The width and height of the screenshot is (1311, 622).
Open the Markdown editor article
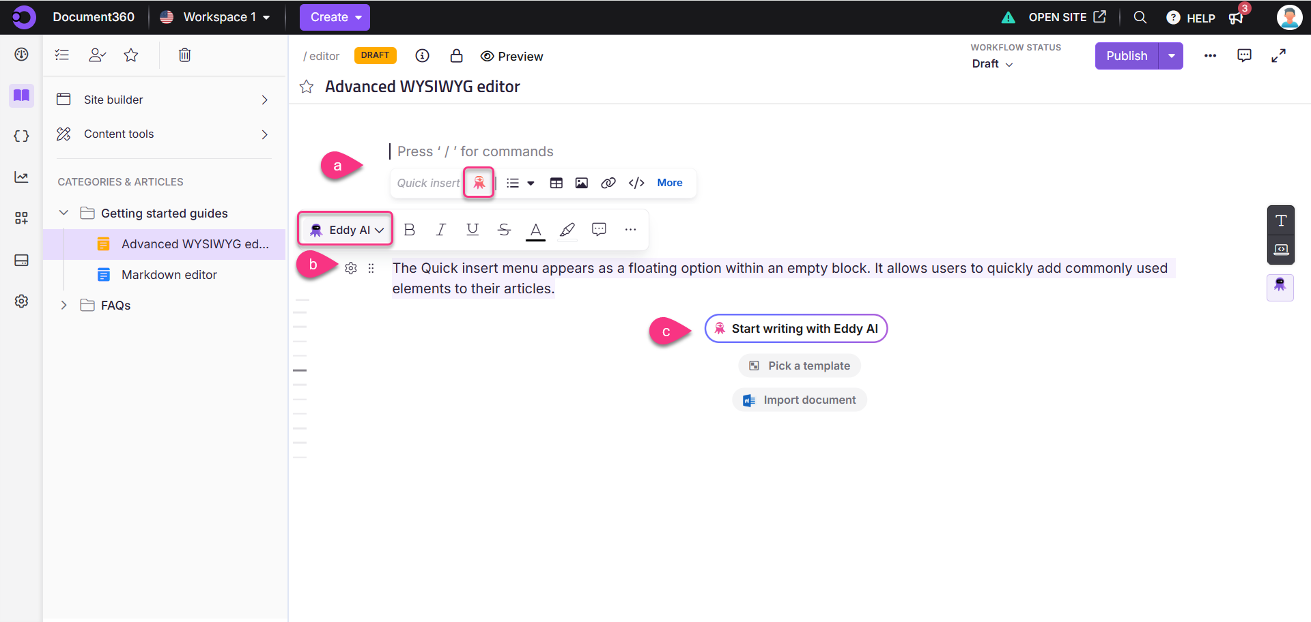(169, 275)
